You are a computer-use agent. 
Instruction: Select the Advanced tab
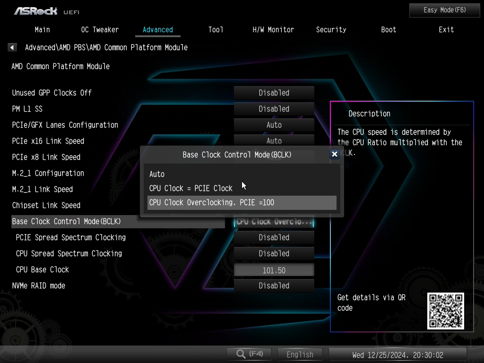158,30
